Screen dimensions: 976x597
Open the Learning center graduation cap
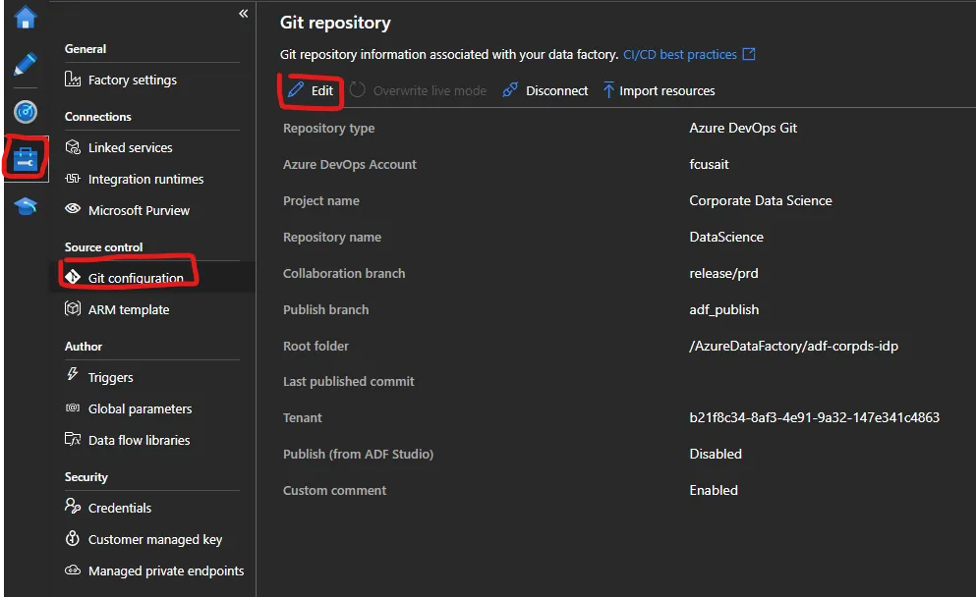click(25, 206)
